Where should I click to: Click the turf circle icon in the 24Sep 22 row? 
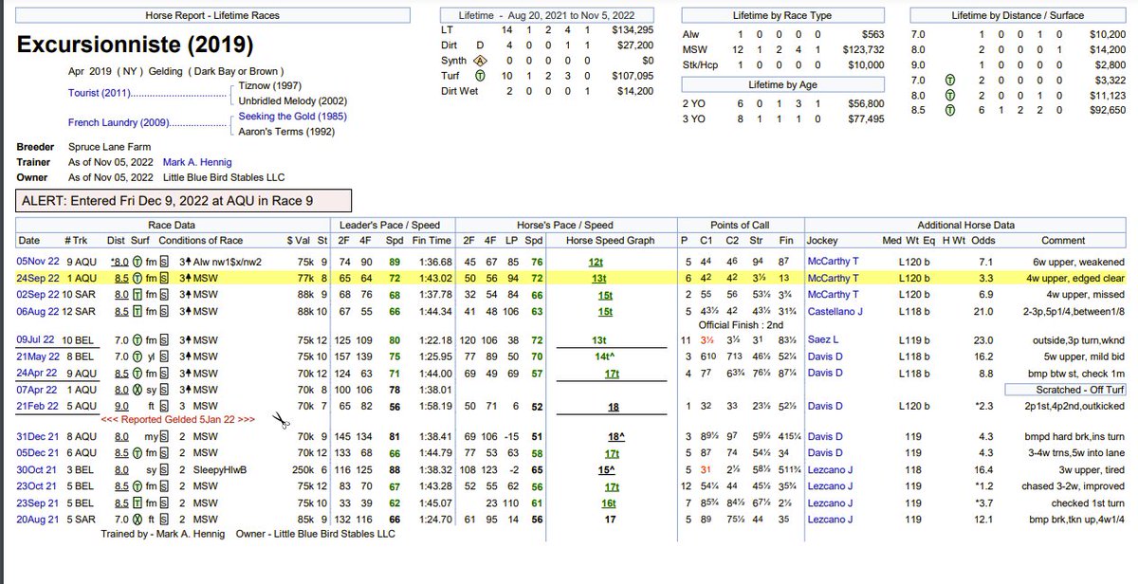(x=138, y=279)
